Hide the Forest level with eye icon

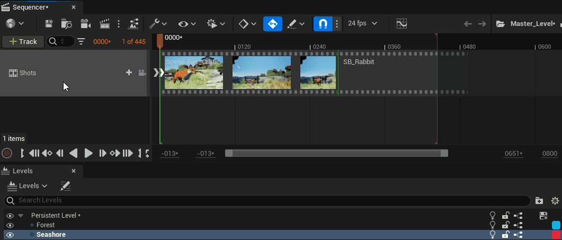point(10,225)
